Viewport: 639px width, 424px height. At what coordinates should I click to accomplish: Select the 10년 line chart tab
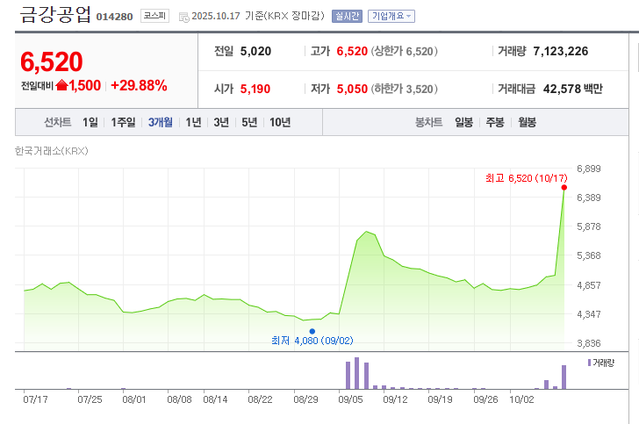pos(280,122)
